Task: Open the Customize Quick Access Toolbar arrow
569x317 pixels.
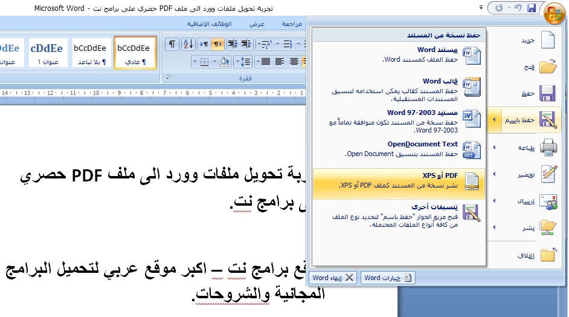Action: [481, 7]
